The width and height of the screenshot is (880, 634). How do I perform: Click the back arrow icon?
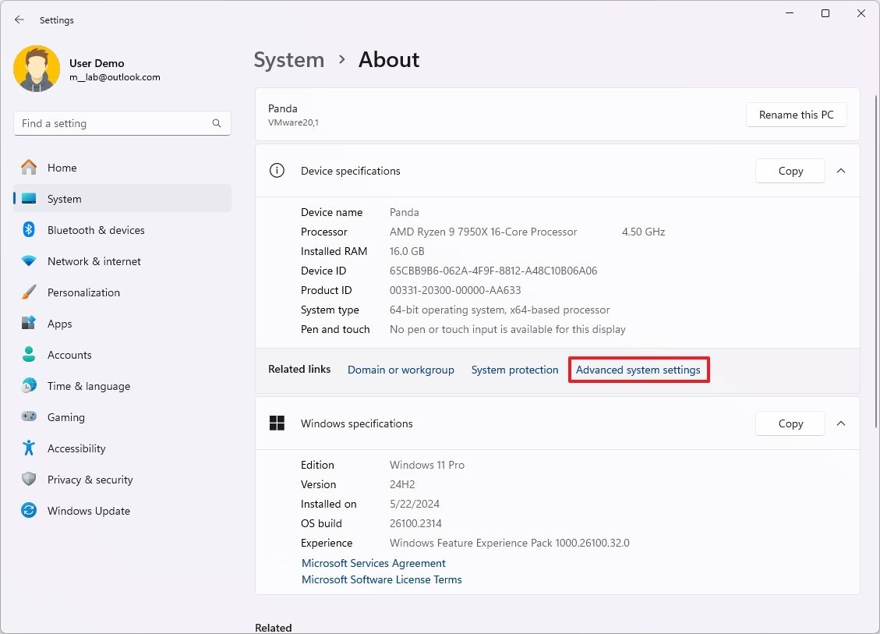click(x=19, y=19)
